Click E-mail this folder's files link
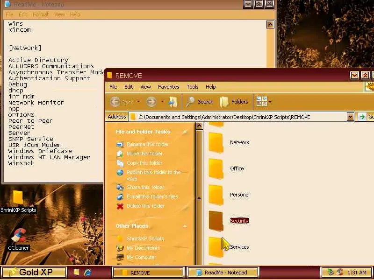Image resolution: width=374 pixels, height=280 pixels. click(153, 196)
